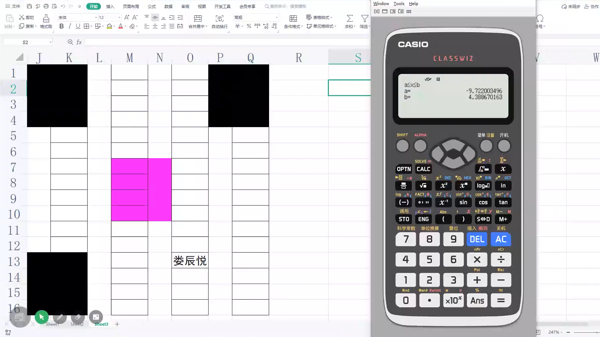Click the pen annotation circle button
Screen dimensions: 600x337
pyautogui.click(x=60, y=317)
